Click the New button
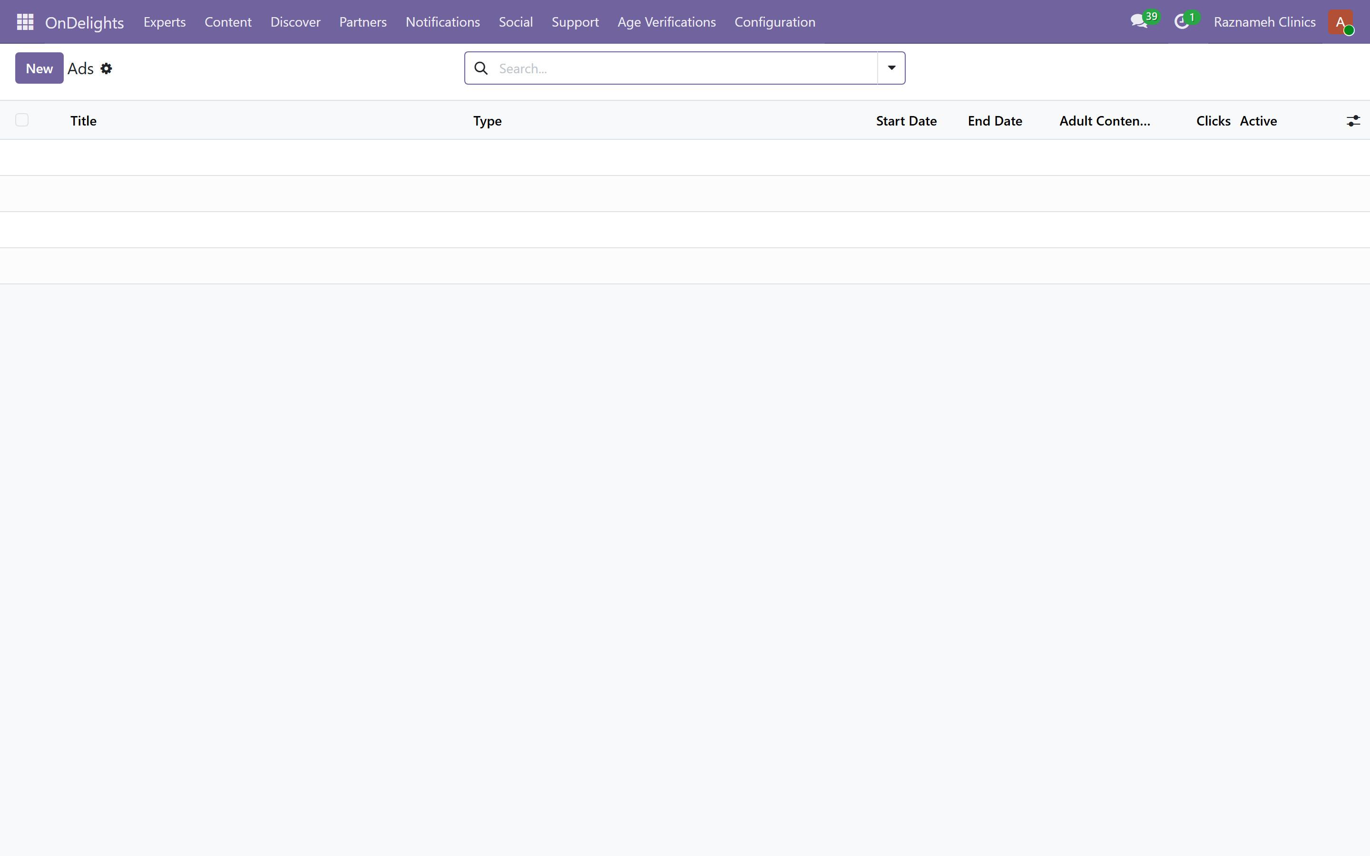 coord(39,68)
